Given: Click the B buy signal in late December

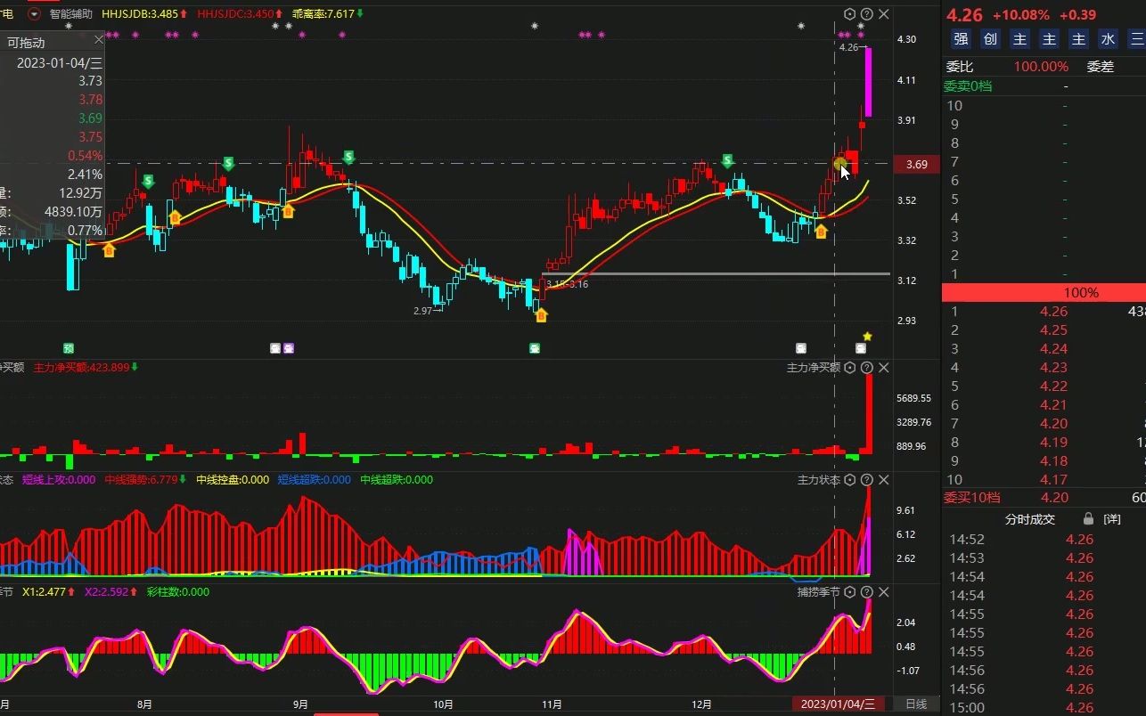Looking at the screenshot, I should [822, 232].
